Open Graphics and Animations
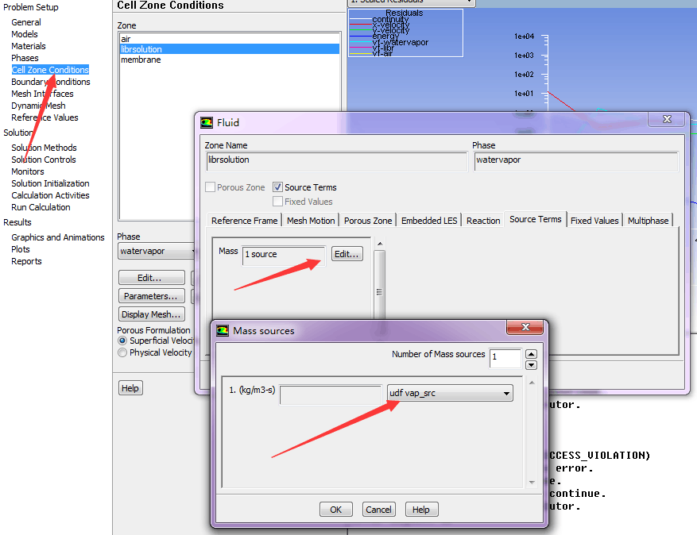The height and width of the screenshot is (535, 697). 58,237
